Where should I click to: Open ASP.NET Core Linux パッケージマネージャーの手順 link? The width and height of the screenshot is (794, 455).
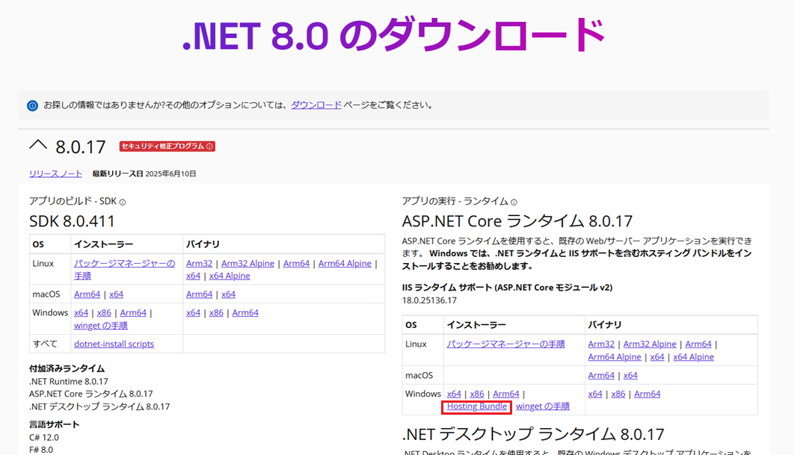pos(505,344)
